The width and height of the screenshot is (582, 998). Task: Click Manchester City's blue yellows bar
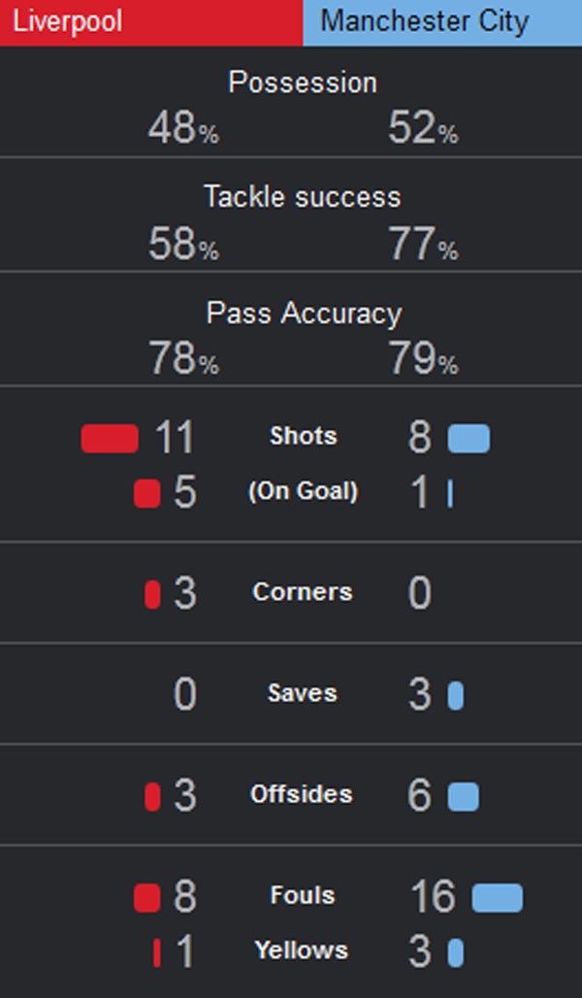coord(456,952)
